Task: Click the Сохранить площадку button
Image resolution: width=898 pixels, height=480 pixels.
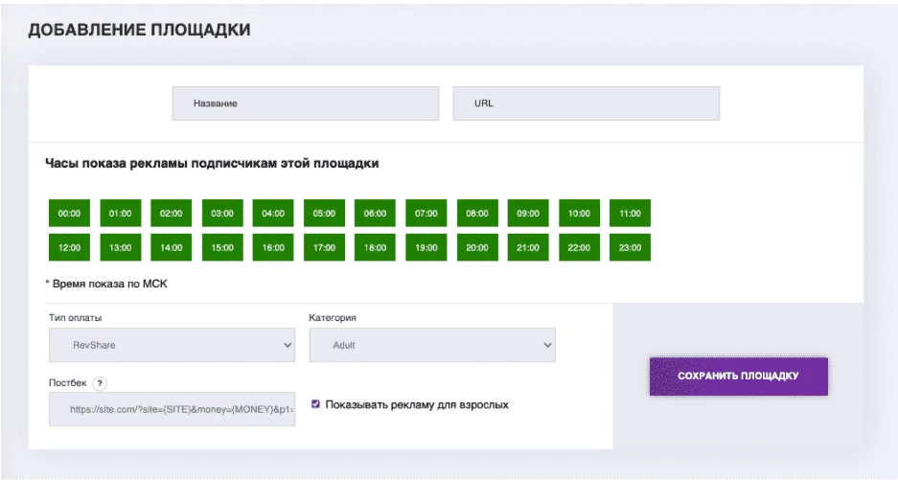Action: pyautogui.click(x=739, y=377)
